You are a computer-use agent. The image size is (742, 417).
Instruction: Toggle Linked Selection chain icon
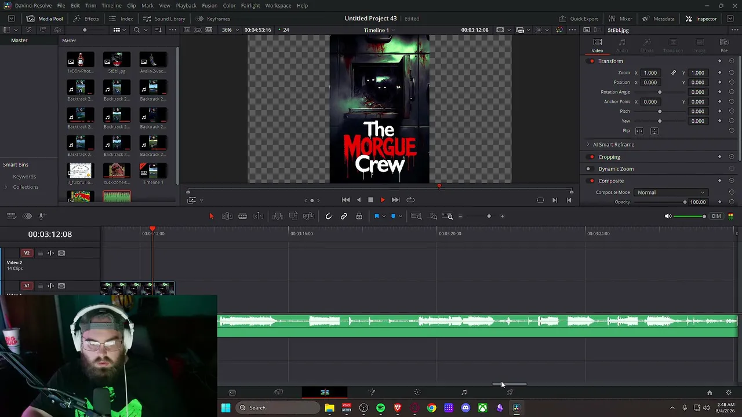tap(344, 216)
